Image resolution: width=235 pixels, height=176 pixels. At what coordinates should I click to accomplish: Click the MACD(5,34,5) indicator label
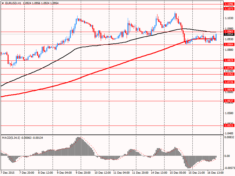click(x=11, y=138)
